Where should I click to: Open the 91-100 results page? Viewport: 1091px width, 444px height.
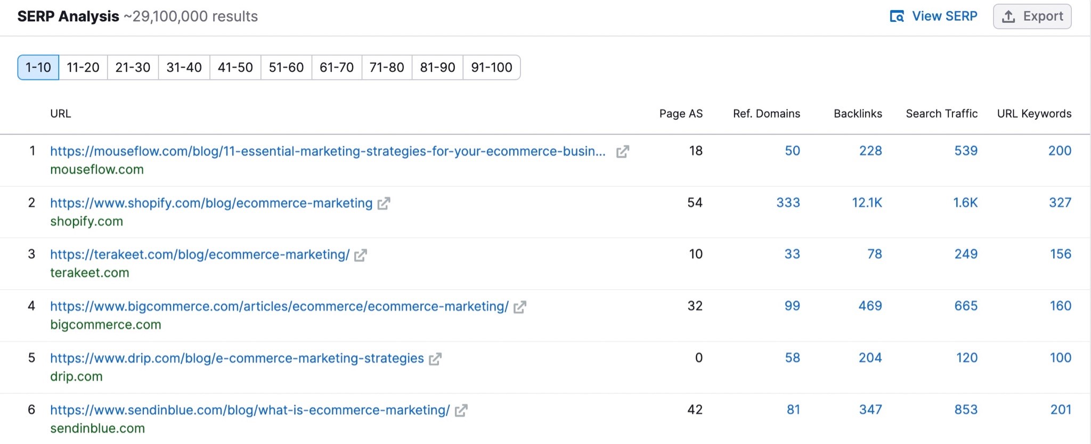(491, 68)
